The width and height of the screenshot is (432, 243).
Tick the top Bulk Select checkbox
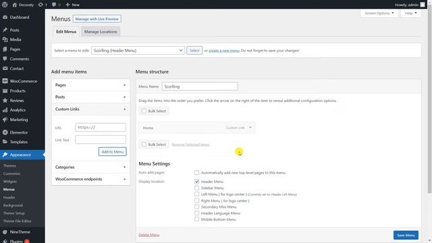(x=144, y=111)
